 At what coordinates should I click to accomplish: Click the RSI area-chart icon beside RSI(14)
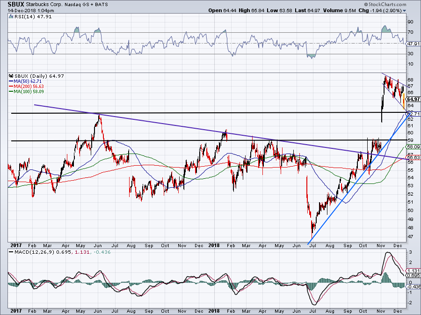coord(11,17)
